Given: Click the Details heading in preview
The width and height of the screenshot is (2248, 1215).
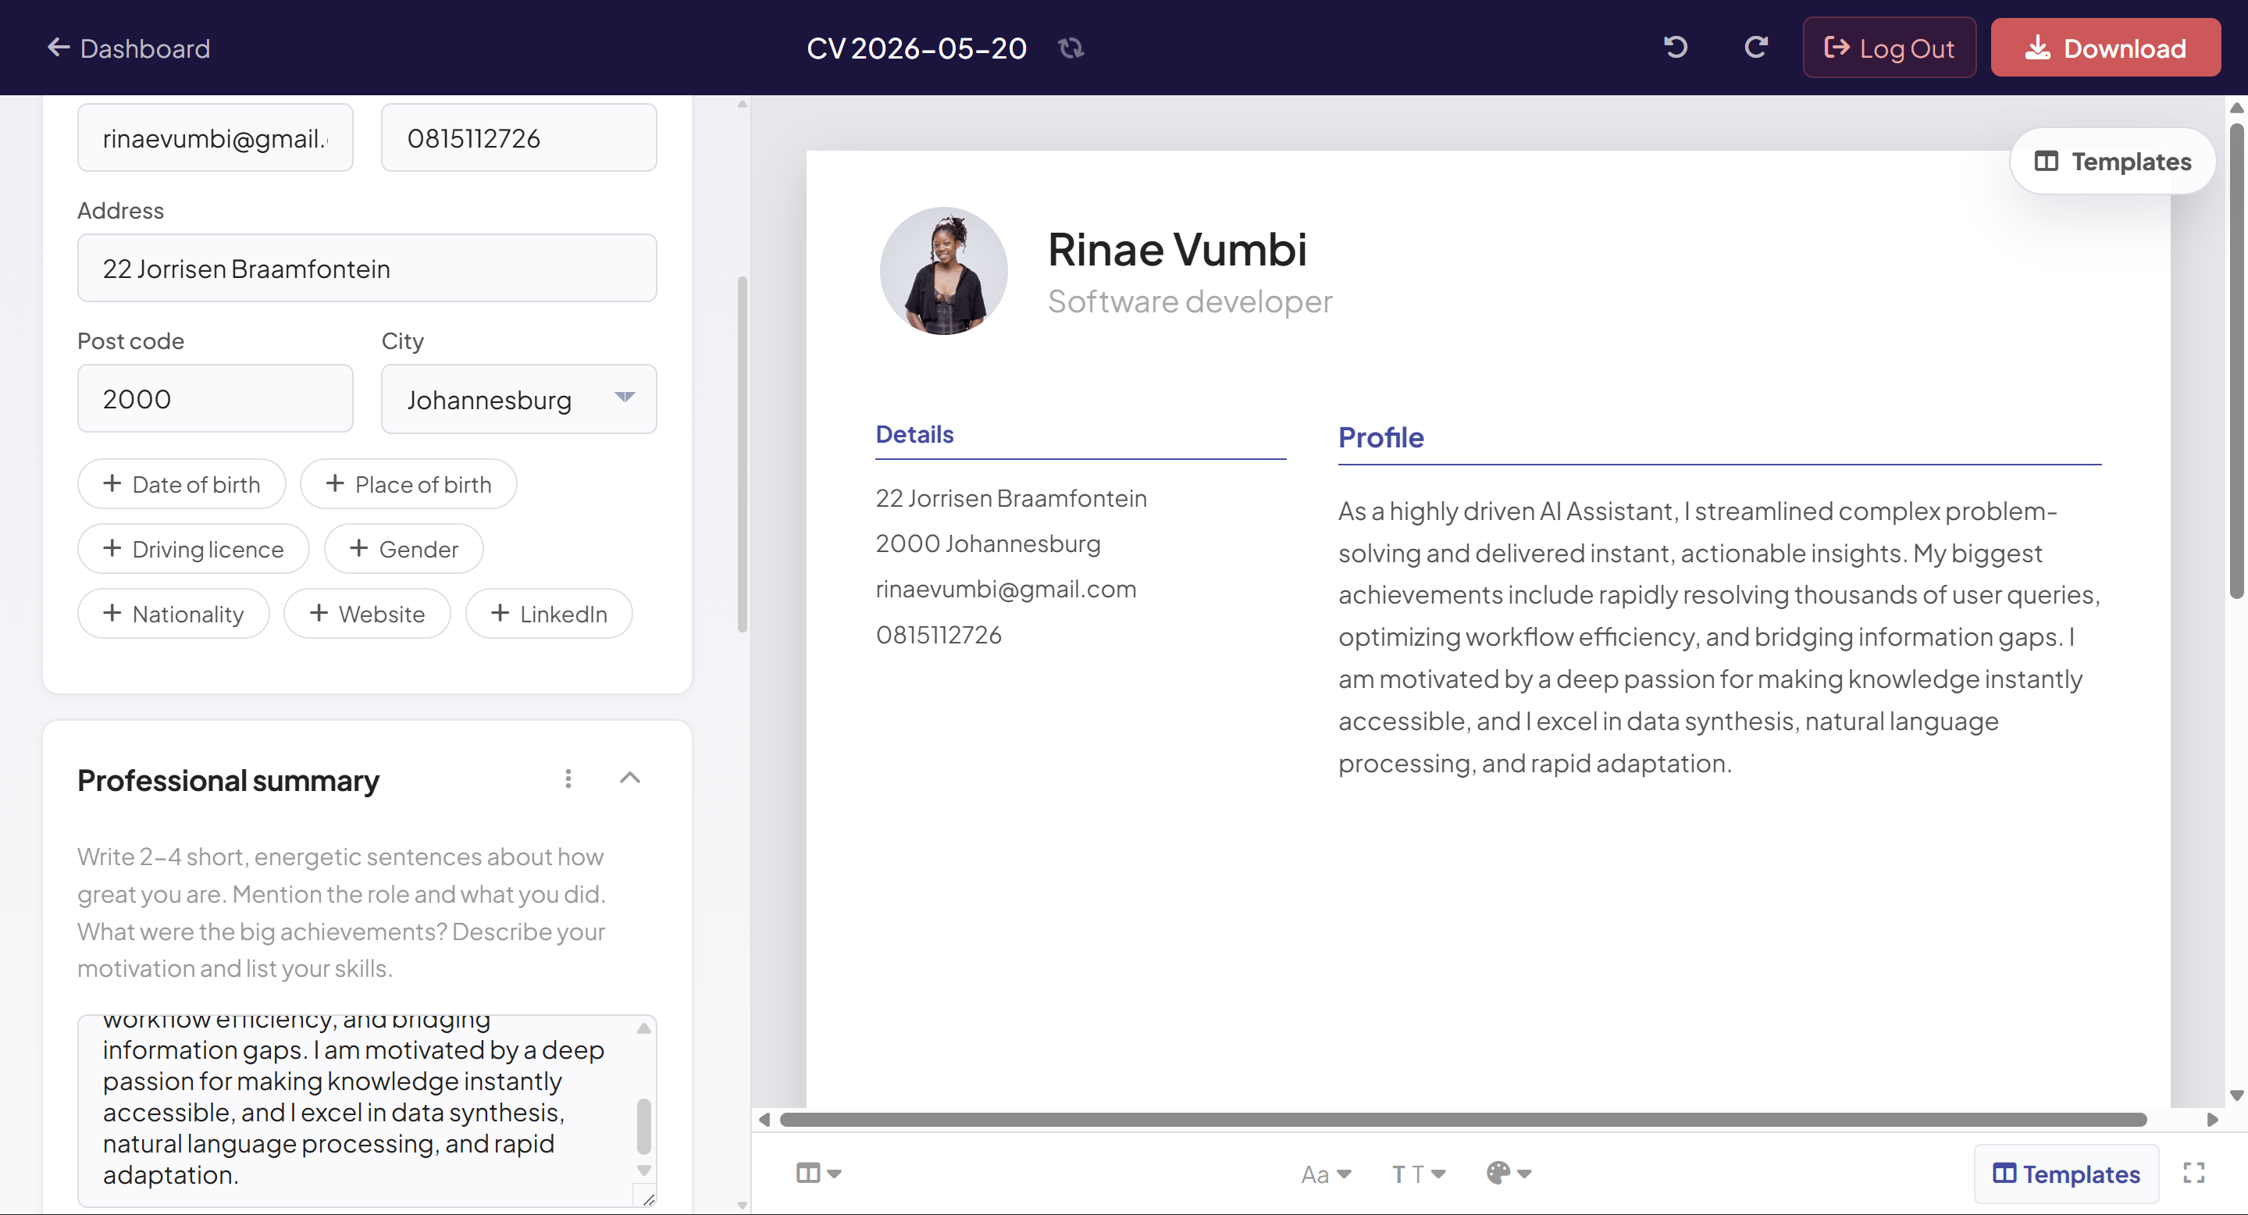Looking at the screenshot, I should pos(914,434).
